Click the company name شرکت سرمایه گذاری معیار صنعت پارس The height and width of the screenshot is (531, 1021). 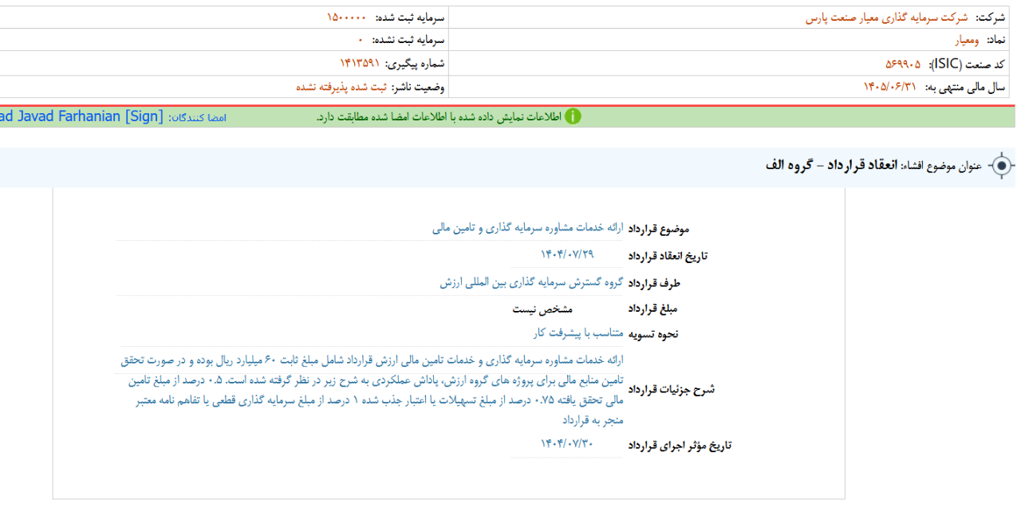tap(887, 18)
